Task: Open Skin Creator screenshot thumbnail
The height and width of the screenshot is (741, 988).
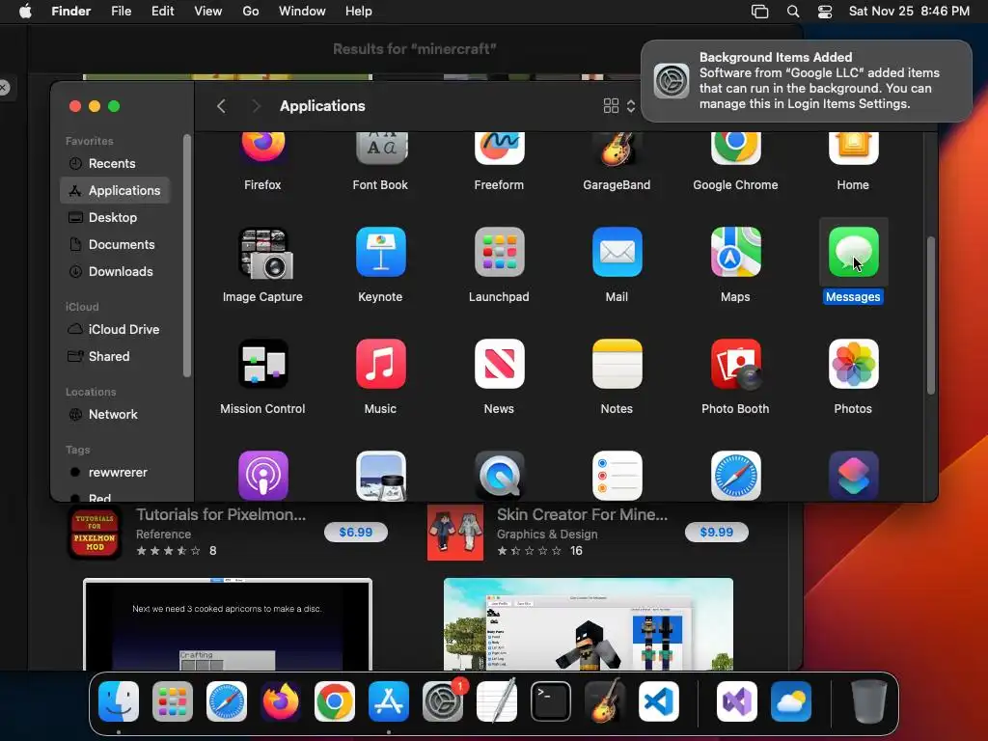Action: tap(589, 624)
